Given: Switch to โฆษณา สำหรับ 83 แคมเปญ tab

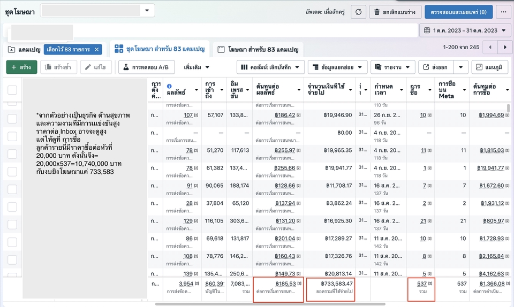Looking at the screenshot, I should (258, 49).
